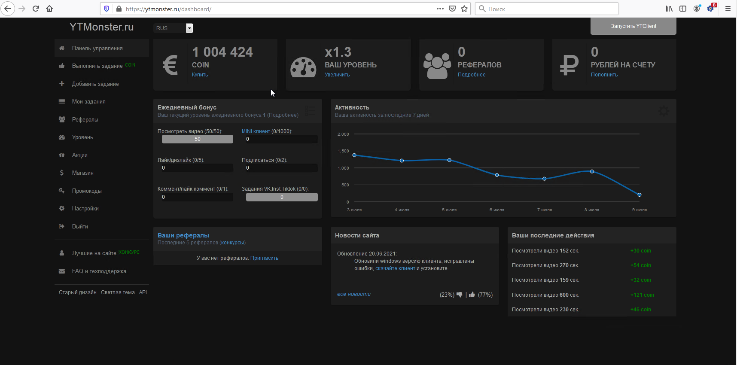Click the Поиск search field

point(547,9)
